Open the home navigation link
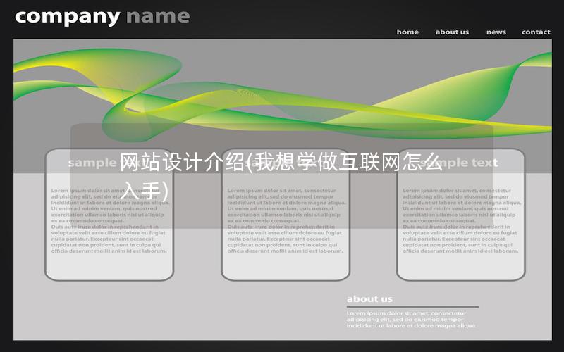The height and width of the screenshot is (352, 564). coord(407,32)
